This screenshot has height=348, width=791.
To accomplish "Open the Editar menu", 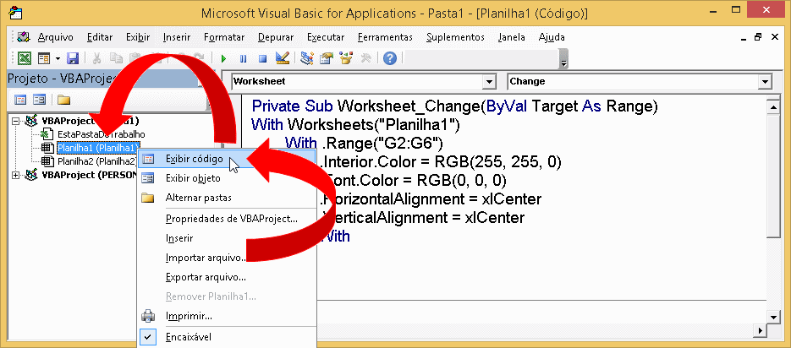I will [x=100, y=37].
